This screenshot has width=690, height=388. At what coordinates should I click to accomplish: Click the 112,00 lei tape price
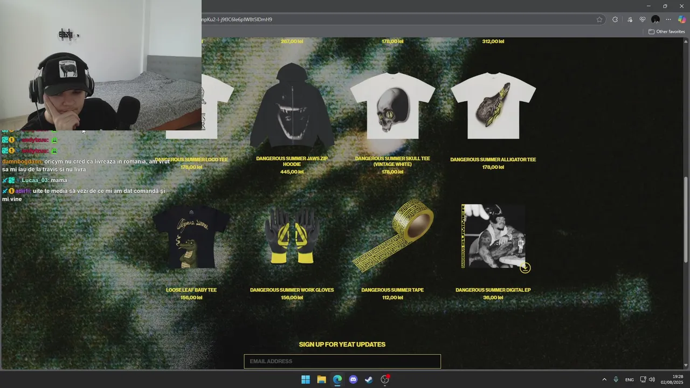pyautogui.click(x=392, y=297)
